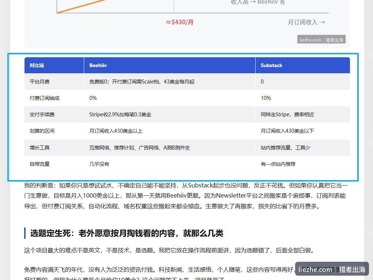The height and width of the screenshot is (280, 373).
Task: Click cell Stripe收2.9%加每笔0.3美金
Action: (x=170, y=114)
